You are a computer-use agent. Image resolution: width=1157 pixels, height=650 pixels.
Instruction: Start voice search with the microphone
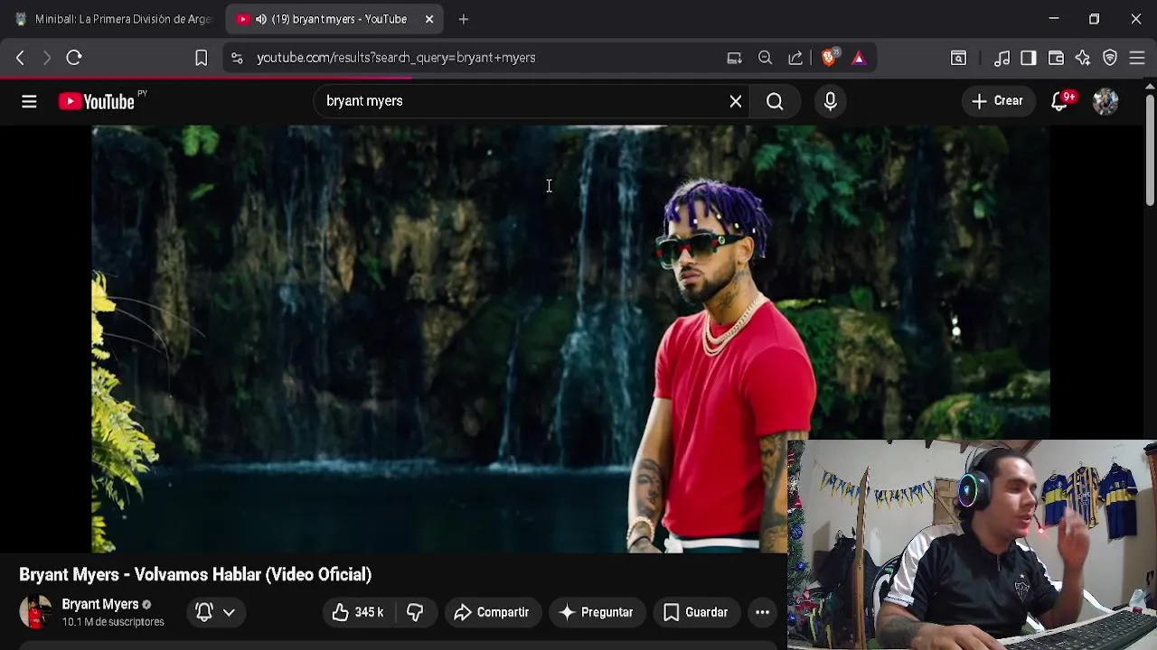click(x=830, y=101)
